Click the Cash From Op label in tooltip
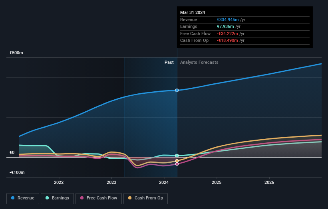 pyautogui.click(x=194, y=41)
